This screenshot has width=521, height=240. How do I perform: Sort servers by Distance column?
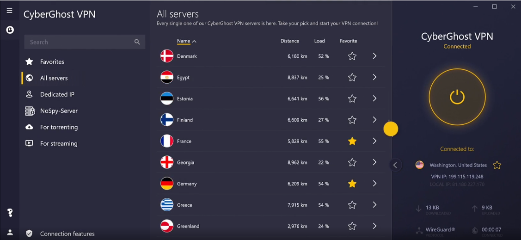pyautogui.click(x=290, y=41)
